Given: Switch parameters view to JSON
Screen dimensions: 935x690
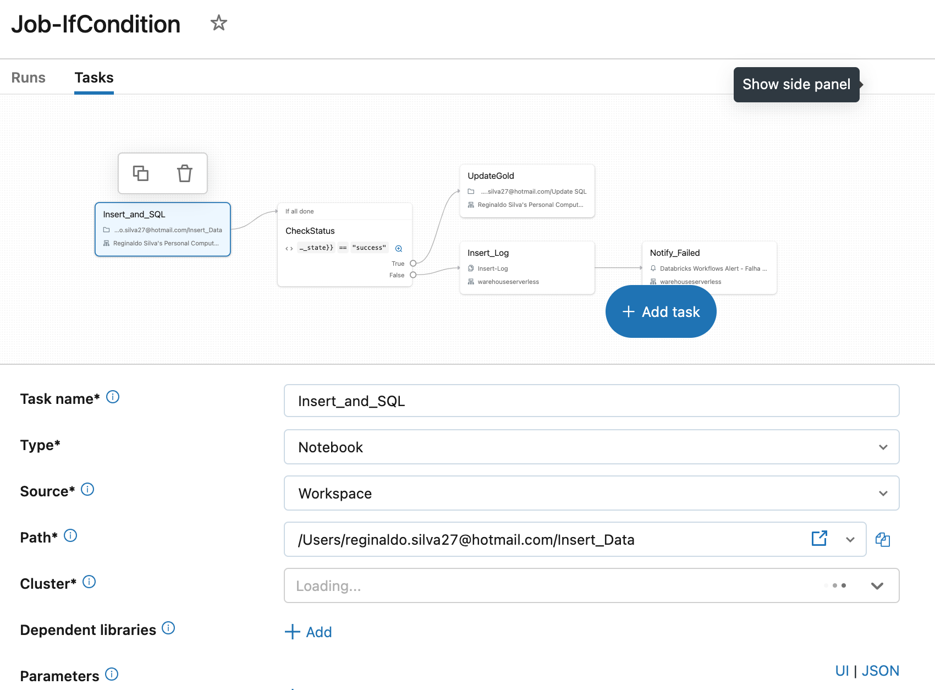Looking at the screenshot, I should click(881, 671).
